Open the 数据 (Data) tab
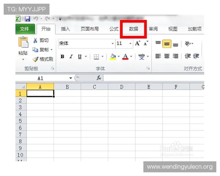 point(133,29)
